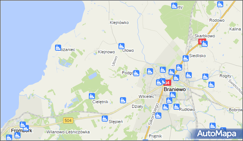Click the Braniewo town label

[175, 90]
